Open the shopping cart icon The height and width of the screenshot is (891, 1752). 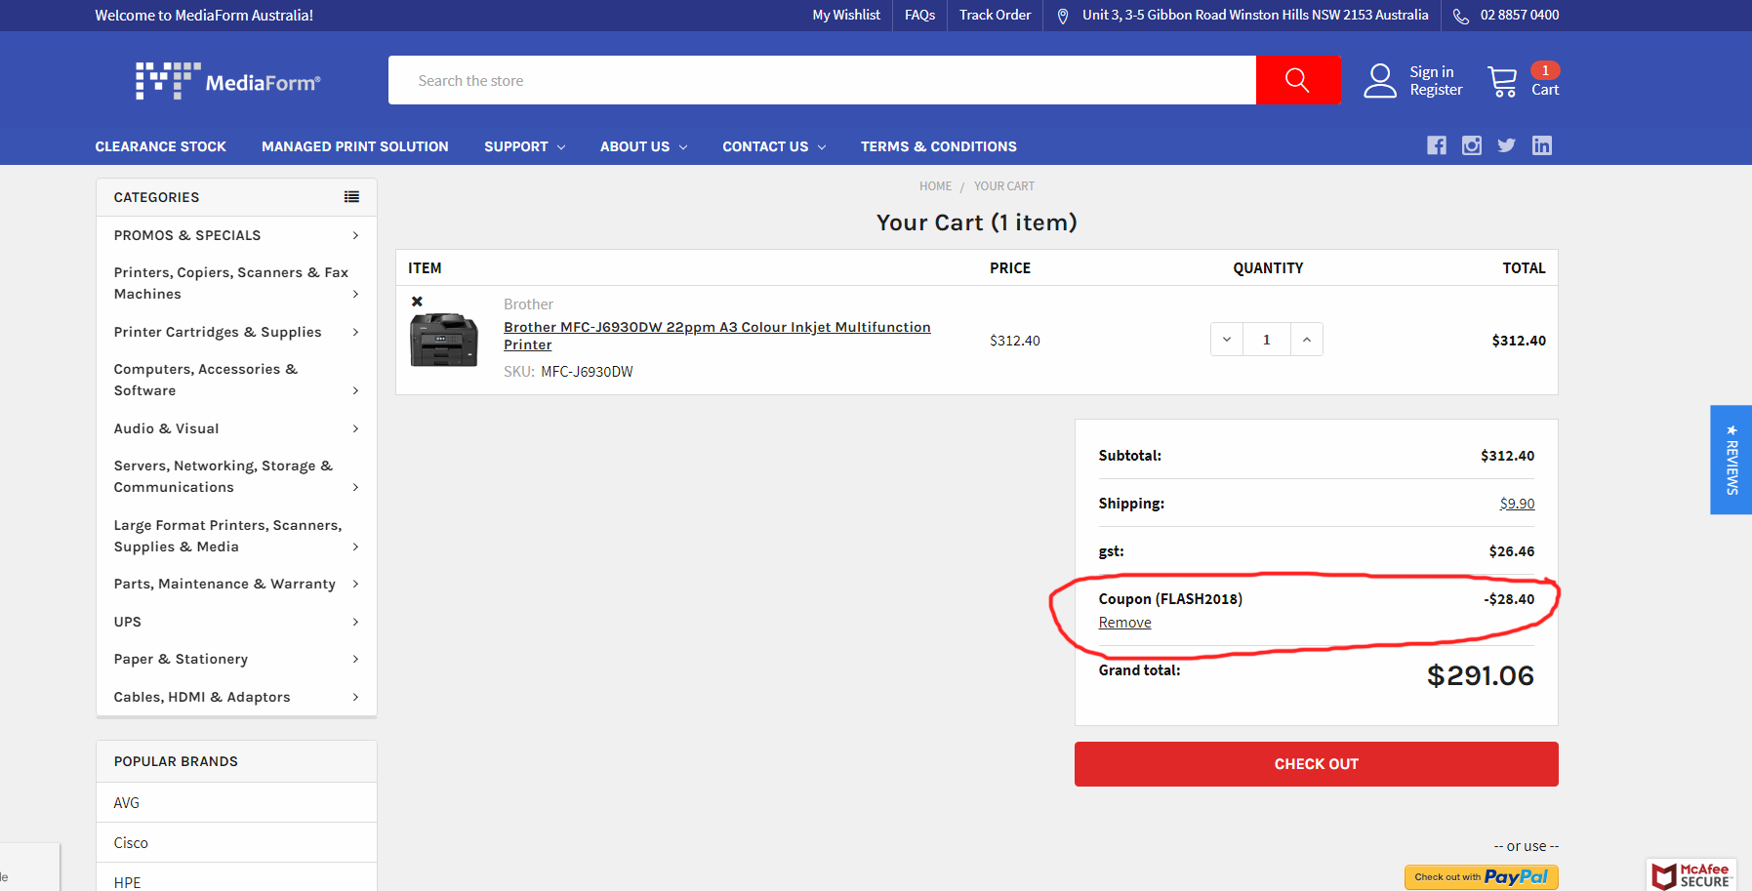(1502, 81)
